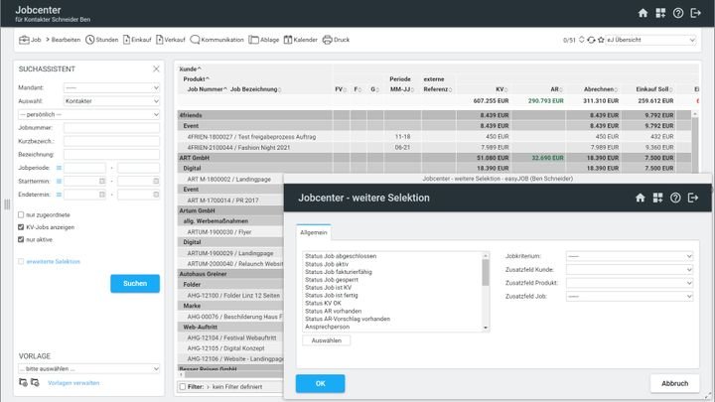The height and width of the screenshot is (402, 715).
Task: Open Mandant dropdown
Action: (111, 87)
